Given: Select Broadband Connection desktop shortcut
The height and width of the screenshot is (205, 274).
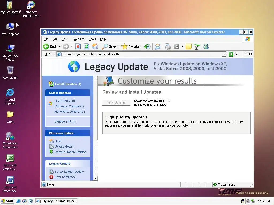Looking at the screenshot, I should pyautogui.click(x=10, y=140).
